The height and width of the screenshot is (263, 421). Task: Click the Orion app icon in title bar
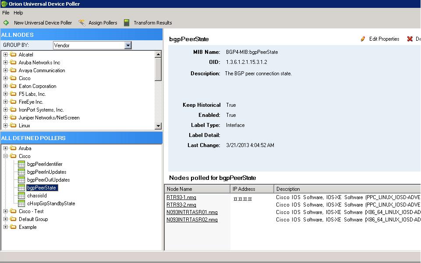tap(4, 4)
